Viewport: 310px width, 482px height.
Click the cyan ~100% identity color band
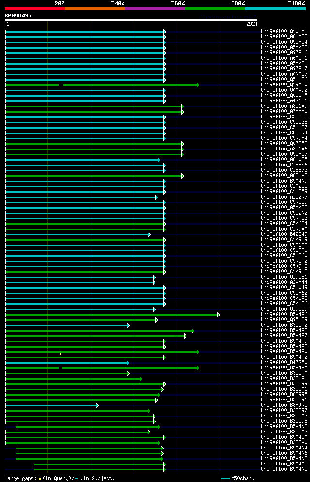tap(275, 9)
